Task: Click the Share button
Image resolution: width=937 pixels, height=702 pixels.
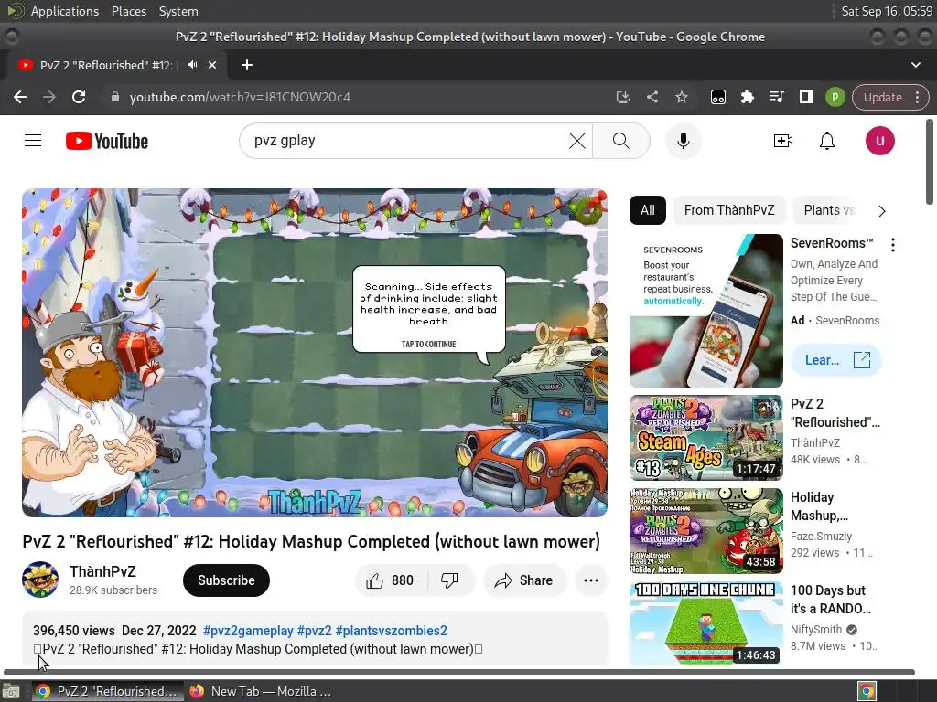Action: 523,580
